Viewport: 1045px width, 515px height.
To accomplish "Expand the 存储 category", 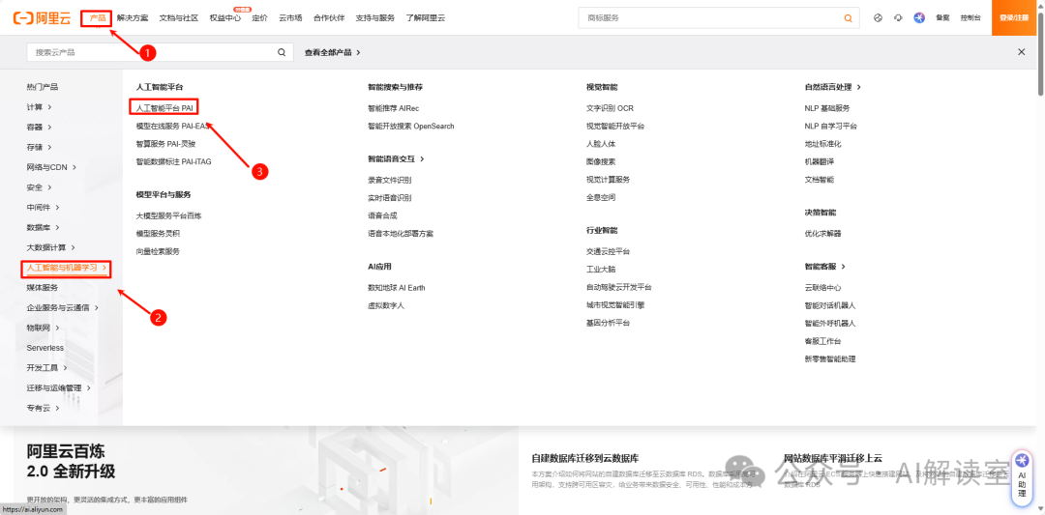I will pos(40,147).
